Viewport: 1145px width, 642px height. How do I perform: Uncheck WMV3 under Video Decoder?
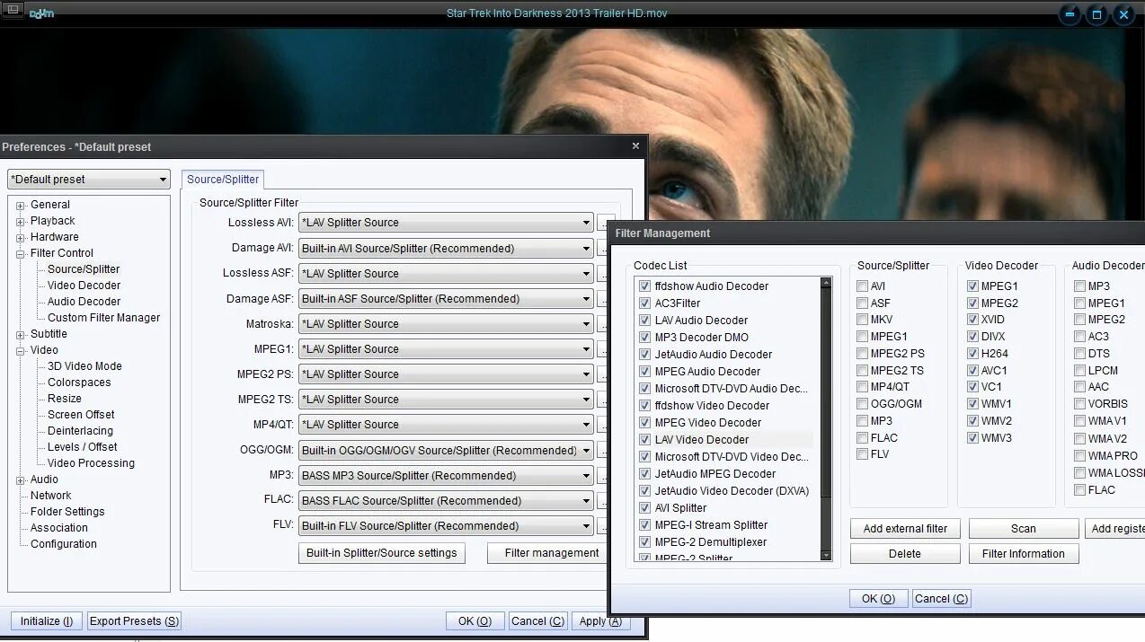[x=972, y=438]
